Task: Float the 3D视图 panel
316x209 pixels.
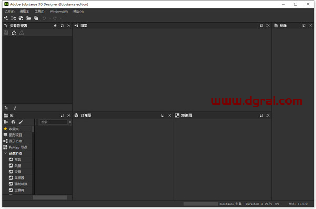Action: click(163, 116)
